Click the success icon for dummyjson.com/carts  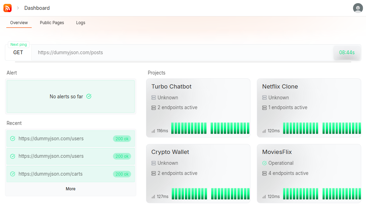tap(13, 174)
